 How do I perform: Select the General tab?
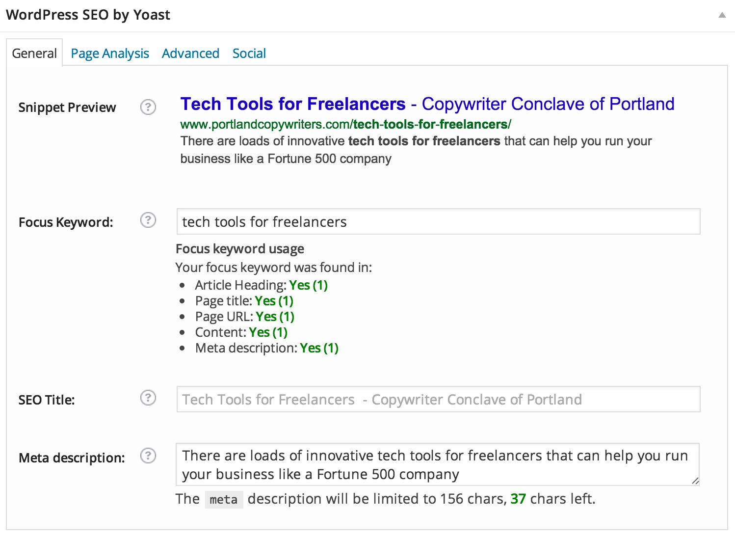[x=34, y=53]
